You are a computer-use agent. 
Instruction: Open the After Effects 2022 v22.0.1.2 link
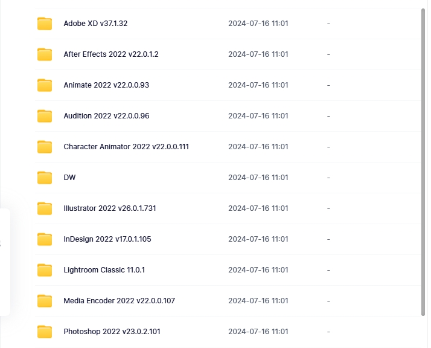click(110, 54)
